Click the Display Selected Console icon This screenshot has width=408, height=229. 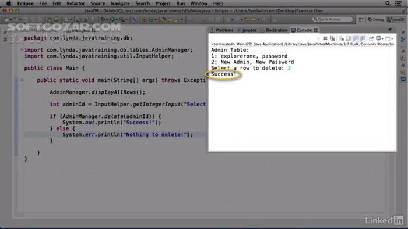(378, 38)
